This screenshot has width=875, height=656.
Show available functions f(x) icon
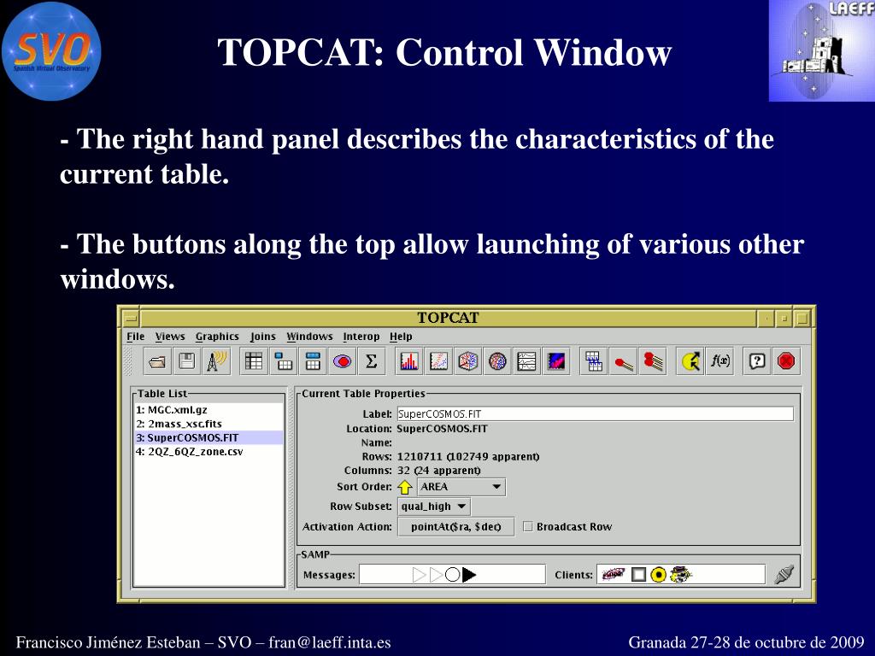click(x=719, y=362)
